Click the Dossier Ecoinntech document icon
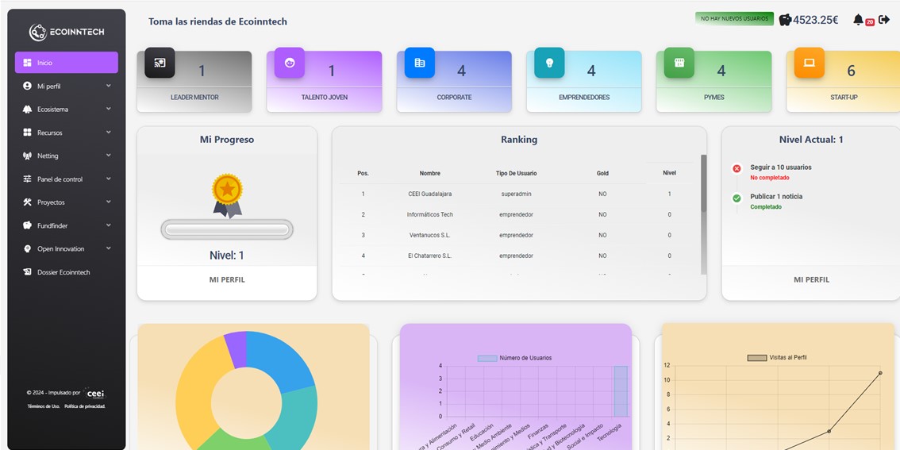Image resolution: width=900 pixels, height=450 pixels. click(x=27, y=272)
